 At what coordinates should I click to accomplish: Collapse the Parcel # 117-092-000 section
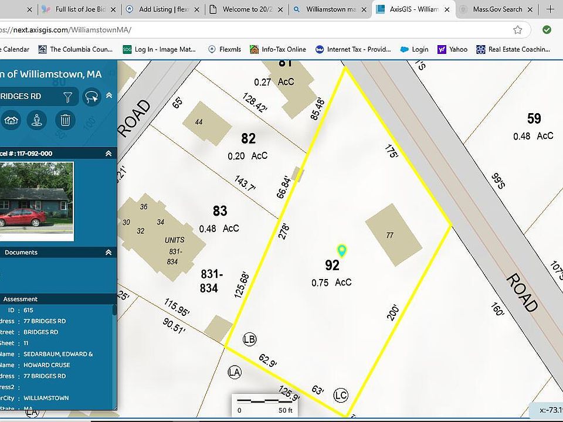pyautogui.click(x=108, y=154)
